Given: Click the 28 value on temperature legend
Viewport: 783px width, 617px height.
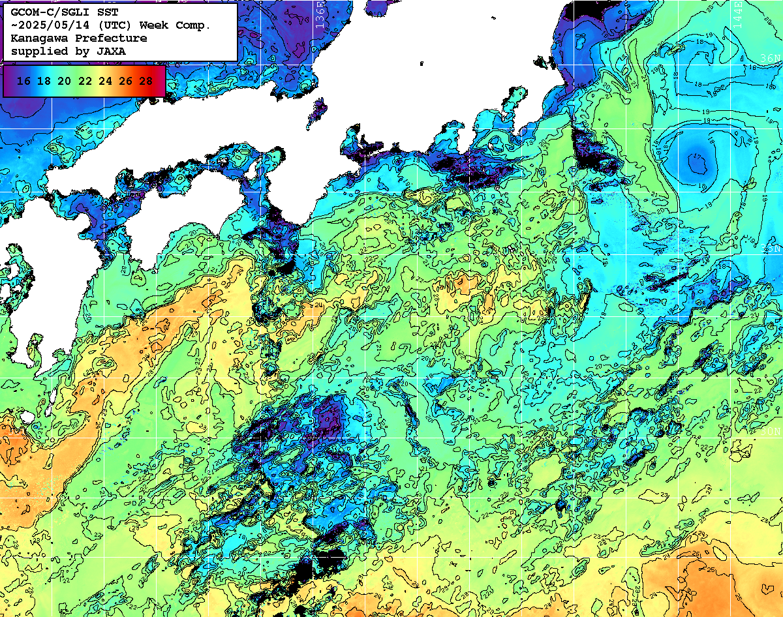Looking at the screenshot, I should coord(146,81).
